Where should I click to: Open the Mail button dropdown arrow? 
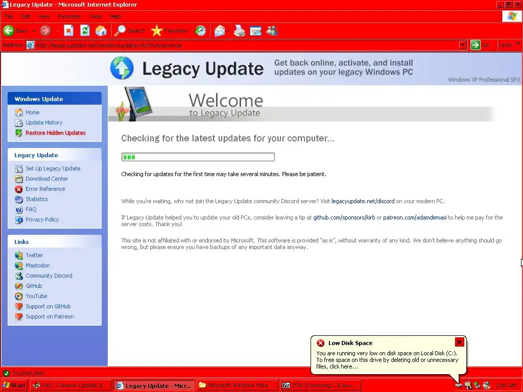click(228, 31)
